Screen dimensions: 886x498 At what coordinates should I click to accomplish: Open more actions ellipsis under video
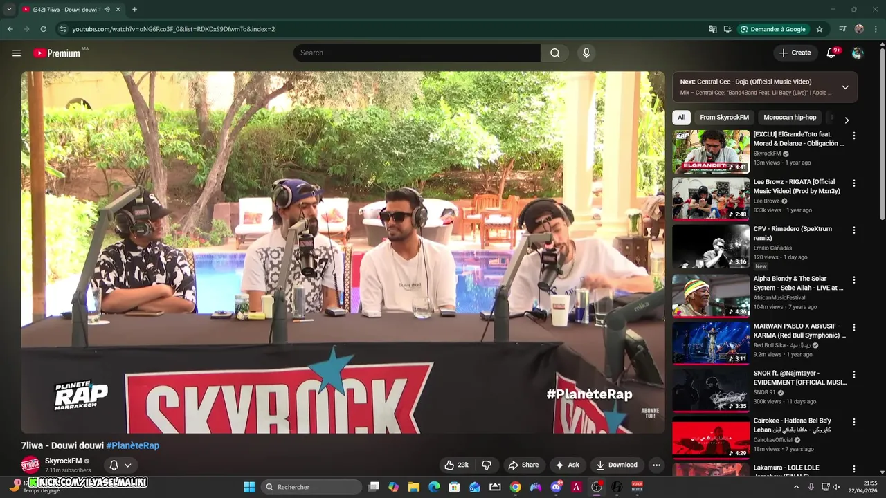(656, 465)
